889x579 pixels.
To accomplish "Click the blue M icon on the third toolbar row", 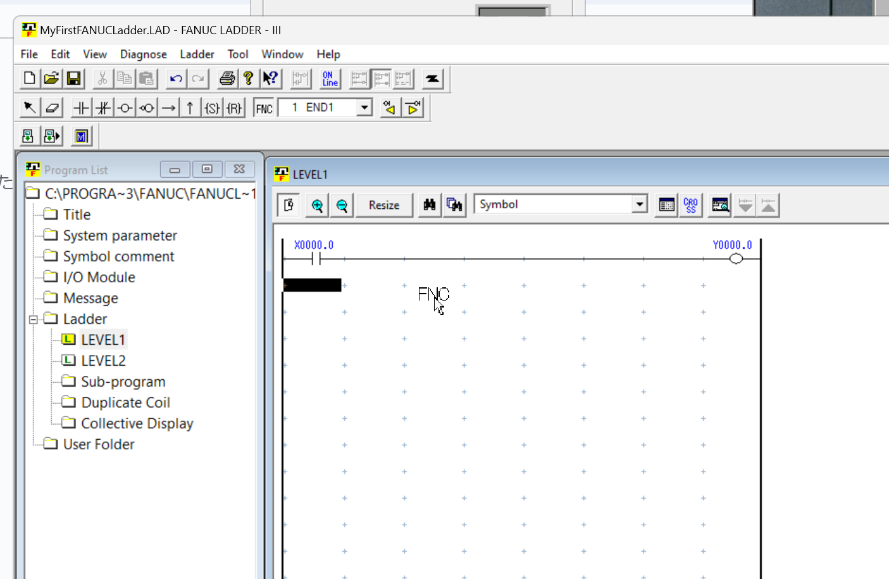I will [81, 136].
